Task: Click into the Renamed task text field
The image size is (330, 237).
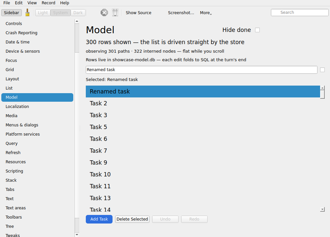Action: (201, 70)
